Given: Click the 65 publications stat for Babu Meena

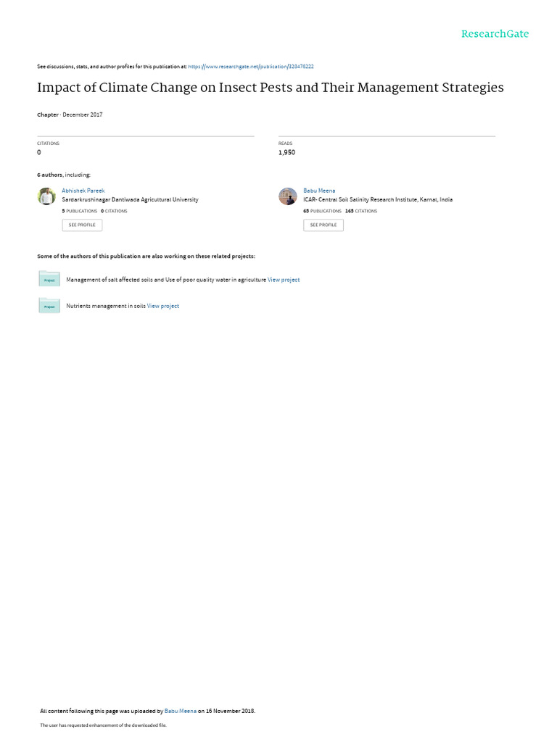Looking at the screenshot, I should tap(323, 211).
